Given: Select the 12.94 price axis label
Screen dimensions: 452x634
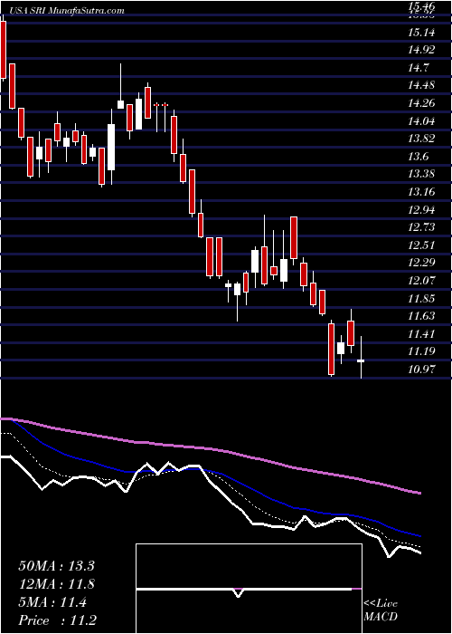Looking at the screenshot, I should [x=422, y=209].
